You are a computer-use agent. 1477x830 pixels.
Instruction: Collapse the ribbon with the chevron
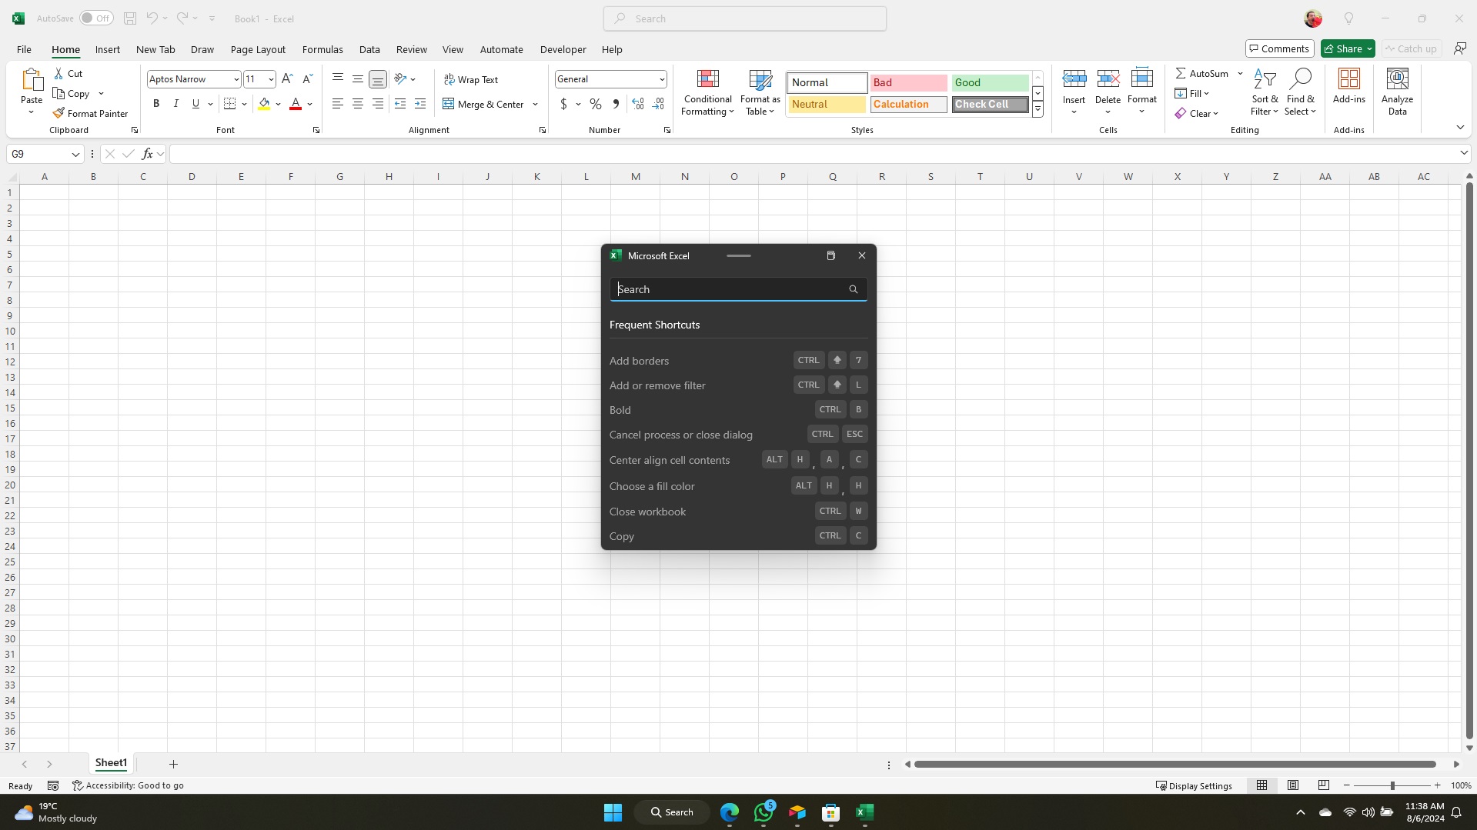click(1460, 127)
